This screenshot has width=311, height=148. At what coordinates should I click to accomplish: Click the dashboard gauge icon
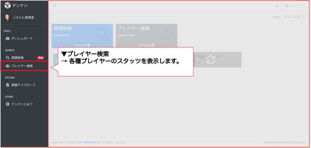(8, 38)
